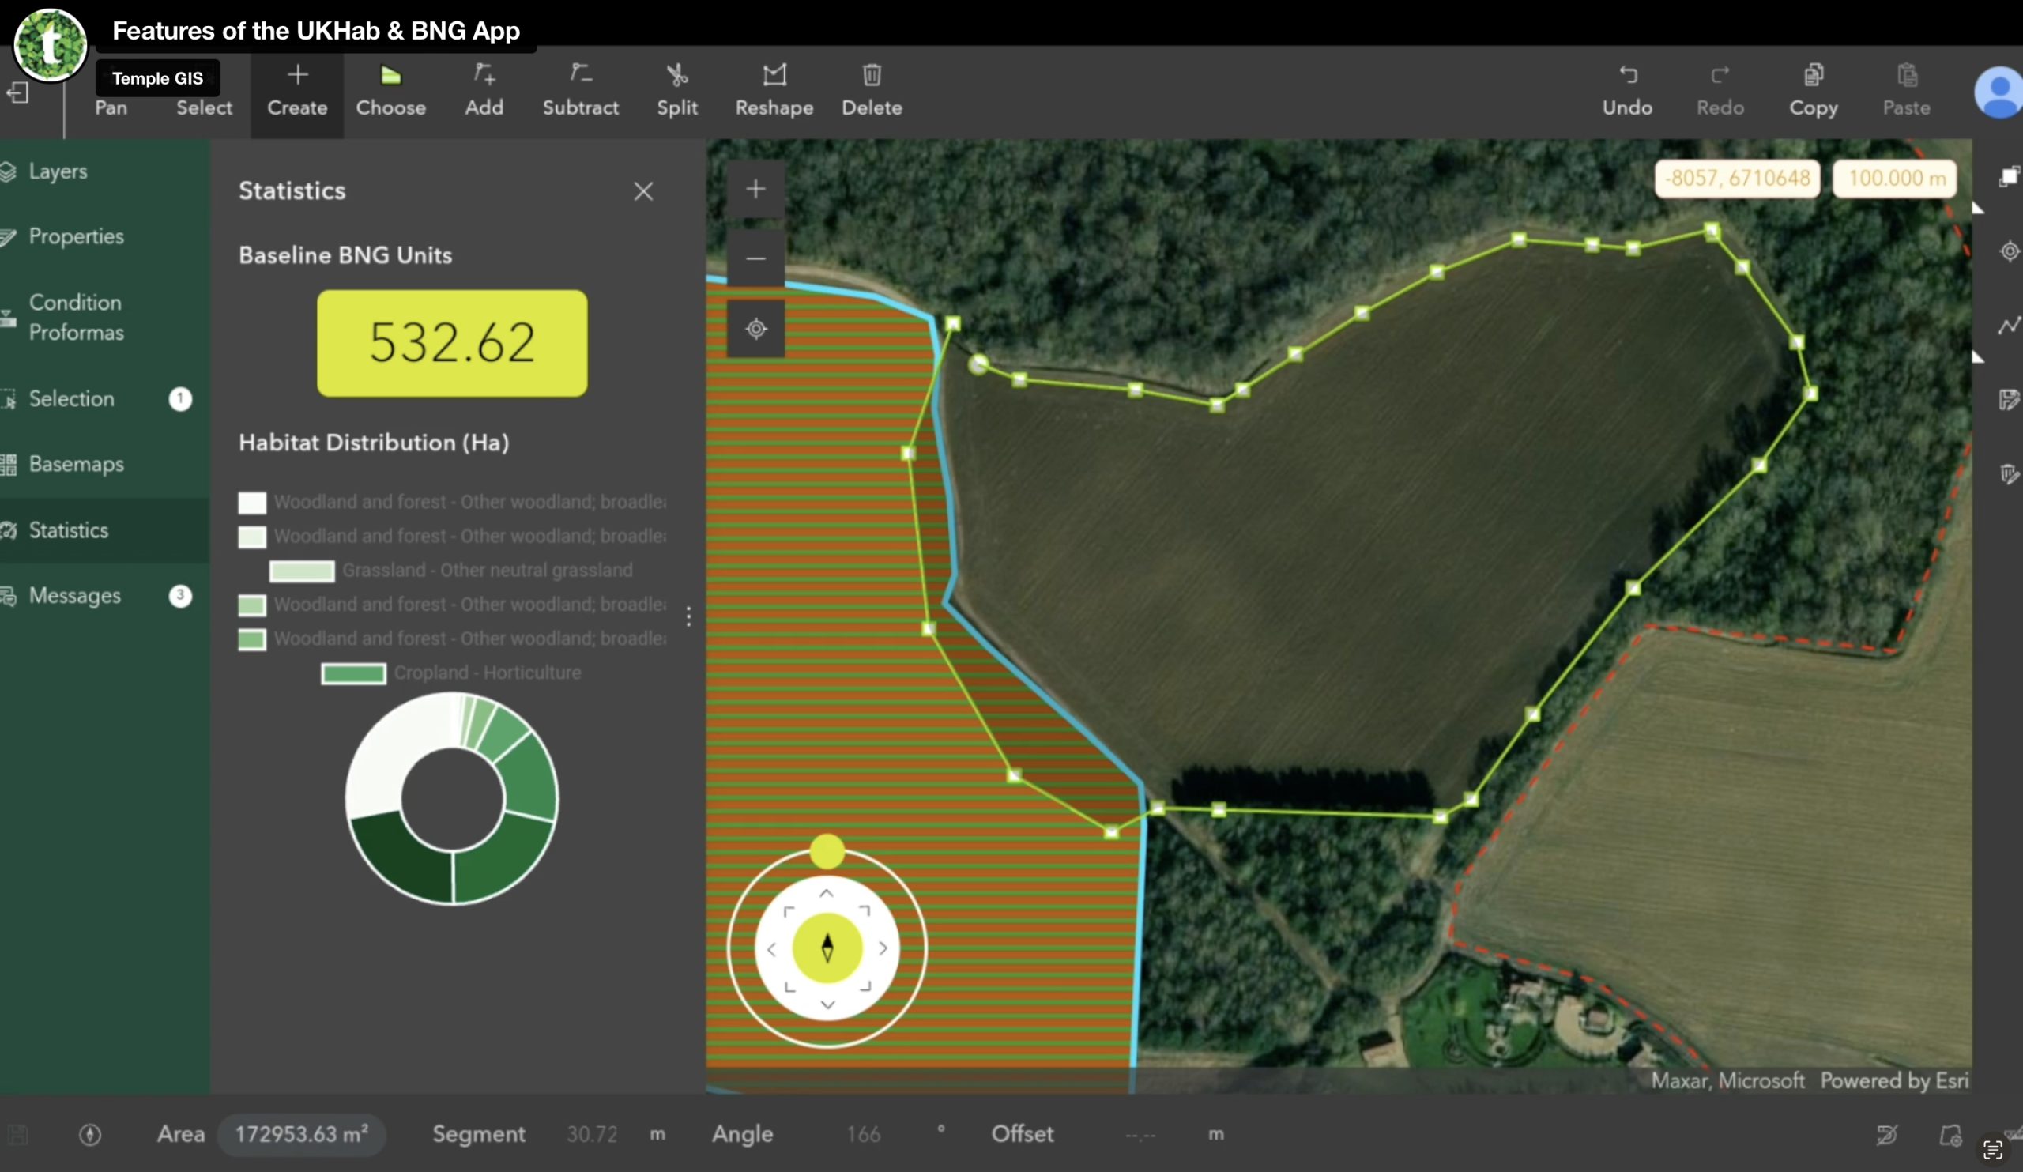Select the Delete tool

pos(871,88)
